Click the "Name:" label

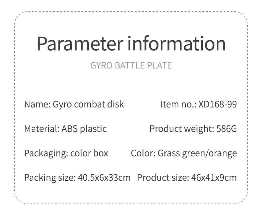[x=37, y=104]
